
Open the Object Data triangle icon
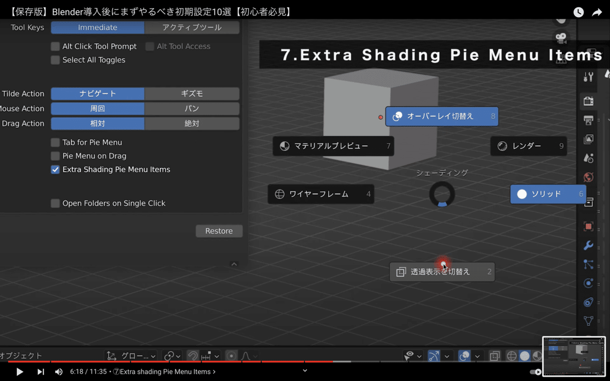click(588, 321)
